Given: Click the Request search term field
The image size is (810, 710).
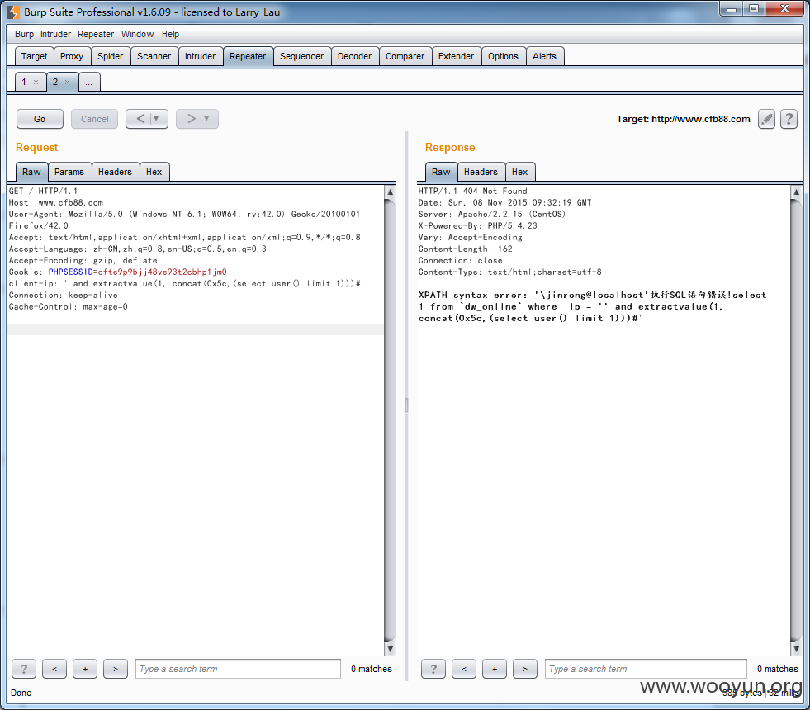Looking at the screenshot, I should (x=238, y=669).
